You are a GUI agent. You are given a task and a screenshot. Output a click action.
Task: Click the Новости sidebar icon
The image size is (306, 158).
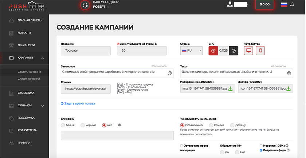pos(11,33)
